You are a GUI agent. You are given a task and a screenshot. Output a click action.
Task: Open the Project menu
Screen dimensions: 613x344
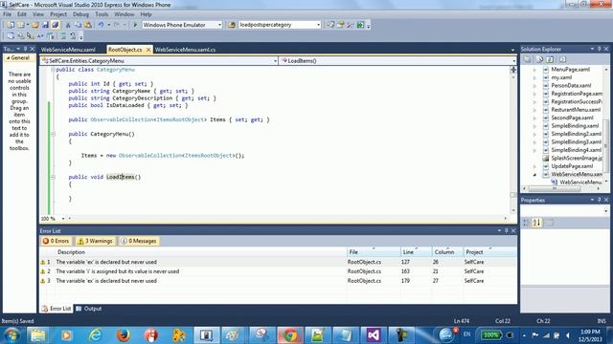58,14
